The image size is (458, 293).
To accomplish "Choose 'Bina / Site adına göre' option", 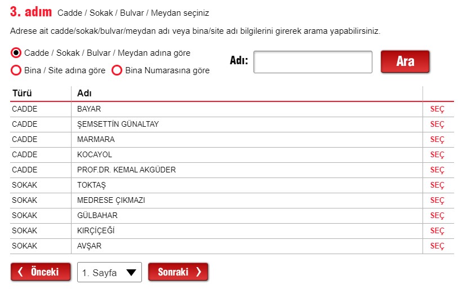I will click(x=16, y=70).
